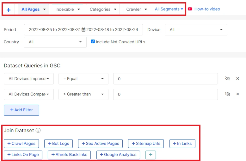Click the YouTube play icon
This screenshot has width=246, height=161.
point(190,9)
